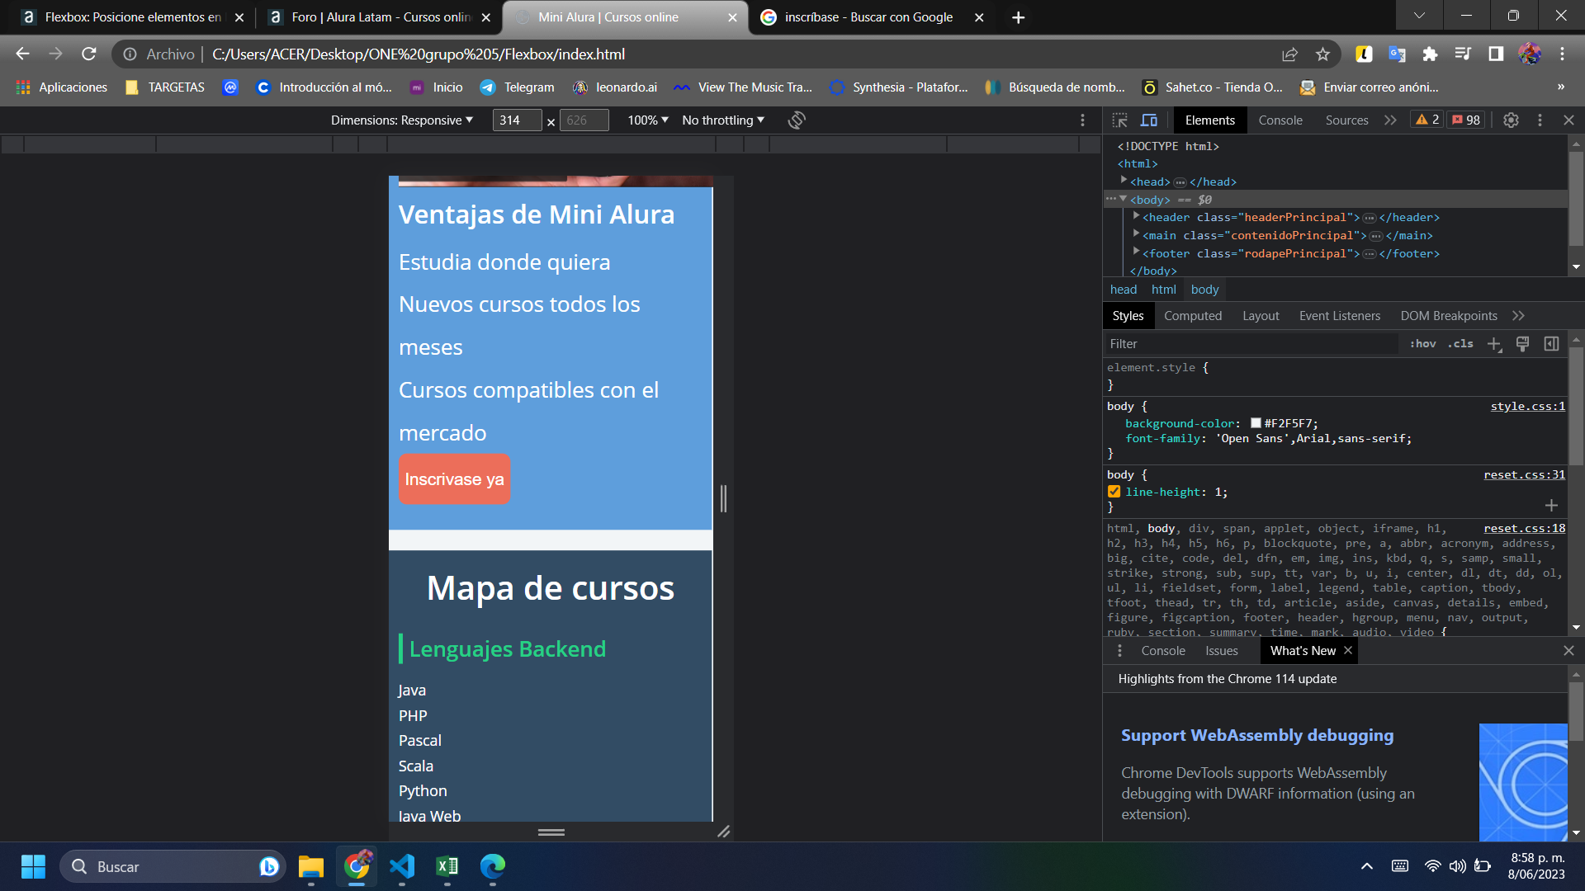This screenshot has height=891, width=1585.
Task: Expand the header headerPrincipal node
Action: (x=1136, y=216)
